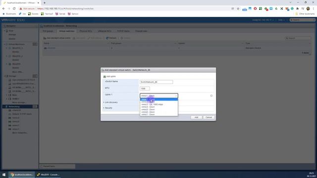Select vmnic4 - Down option
This screenshot has height=178, width=317.
click(159, 107)
